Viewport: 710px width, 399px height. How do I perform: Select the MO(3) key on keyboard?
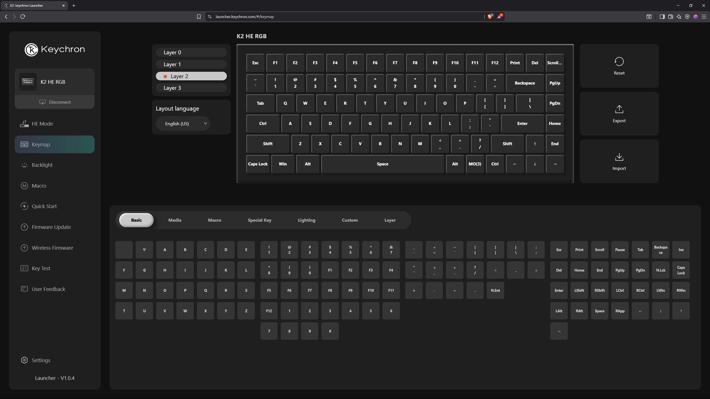click(475, 164)
